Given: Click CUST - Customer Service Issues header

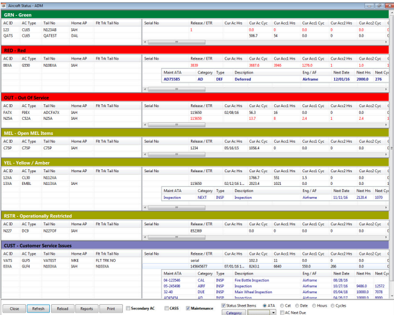Looking at the screenshot, I should click(x=195, y=245).
